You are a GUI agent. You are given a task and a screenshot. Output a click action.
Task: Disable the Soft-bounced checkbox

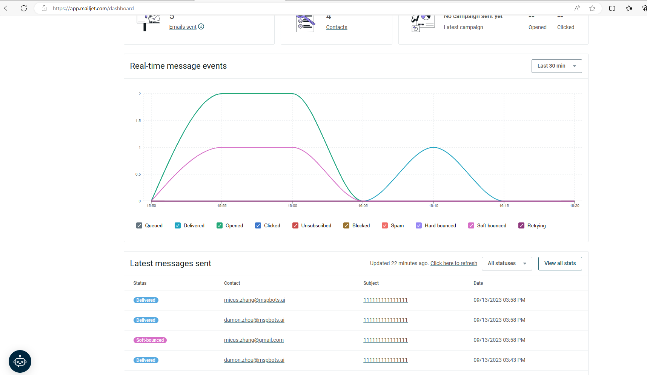coord(471,225)
